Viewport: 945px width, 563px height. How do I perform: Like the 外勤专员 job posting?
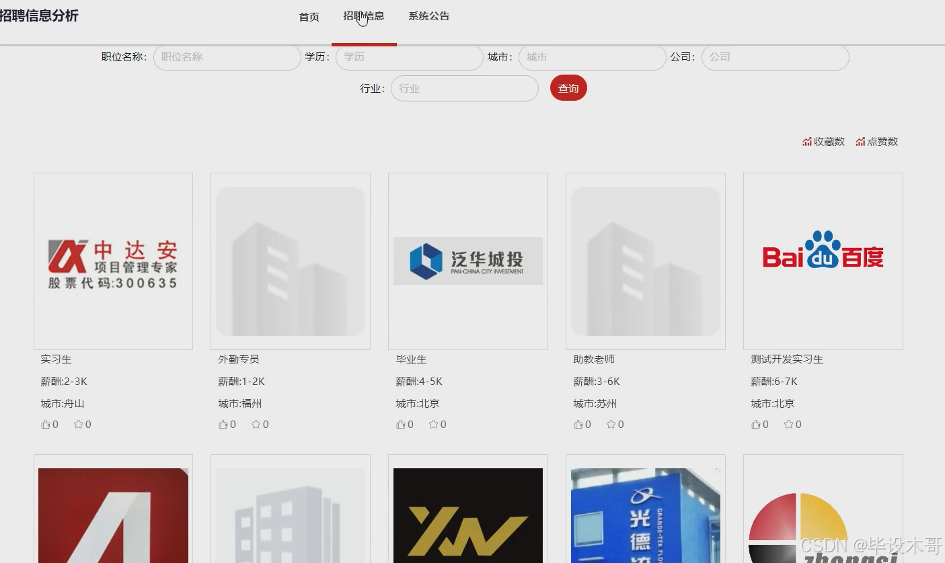[x=223, y=425]
